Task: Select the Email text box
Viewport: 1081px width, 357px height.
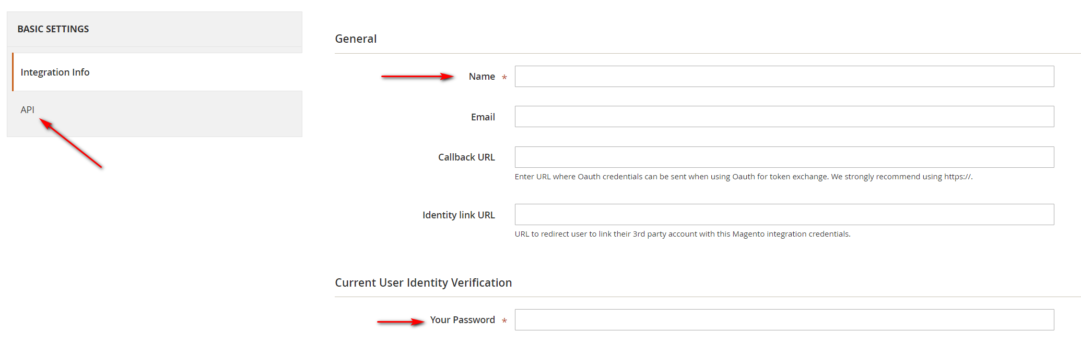Action: click(784, 117)
